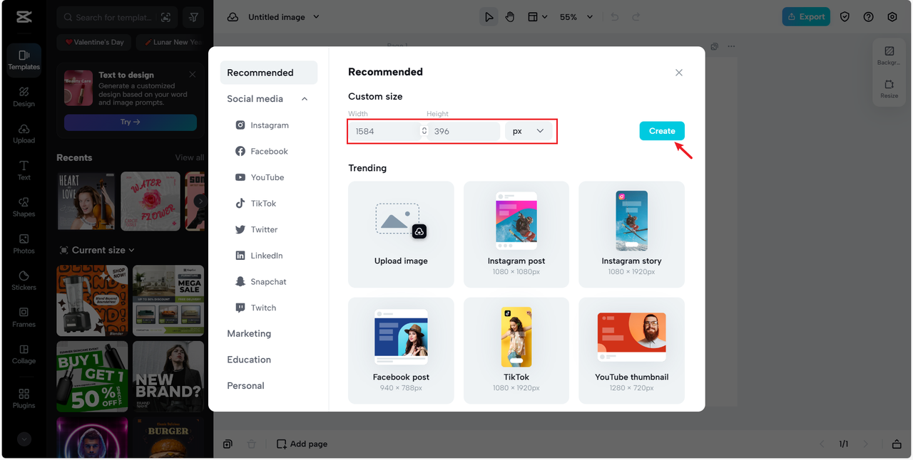The image size is (913, 460).
Task: Open the shield privacy icon
Action: tap(845, 17)
